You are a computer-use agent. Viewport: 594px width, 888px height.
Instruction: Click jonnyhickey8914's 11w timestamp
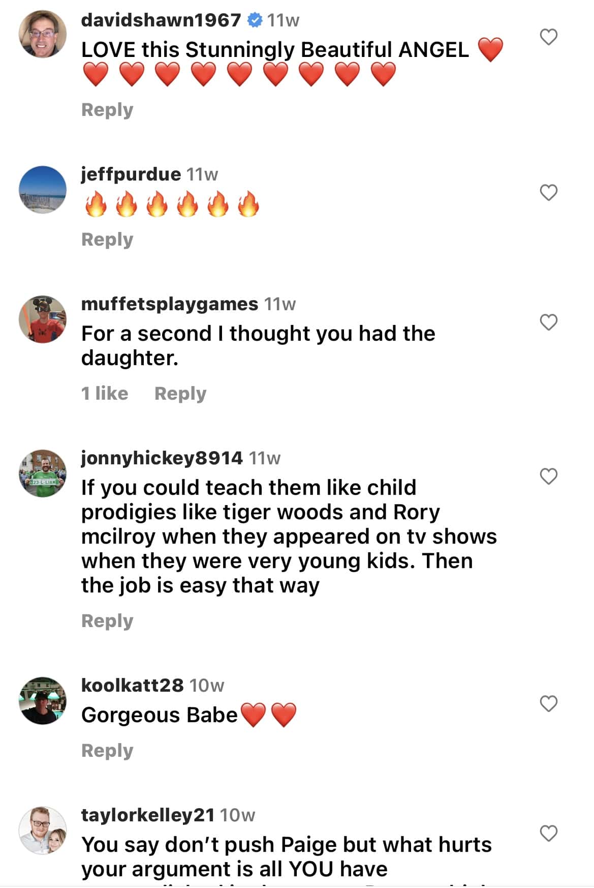click(266, 457)
